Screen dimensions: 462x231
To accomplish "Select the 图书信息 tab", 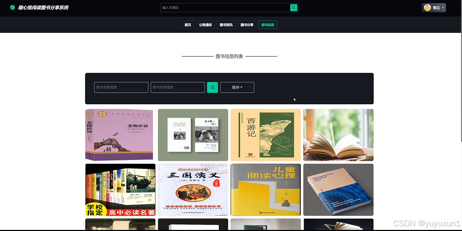I will point(268,25).
